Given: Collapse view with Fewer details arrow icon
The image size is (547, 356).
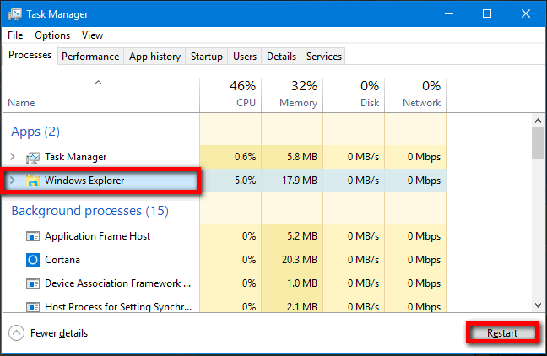Looking at the screenshot, I should (x=16, y=333).
